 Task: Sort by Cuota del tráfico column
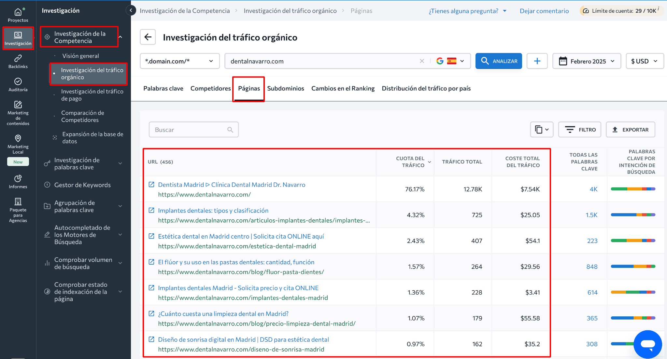413,162
